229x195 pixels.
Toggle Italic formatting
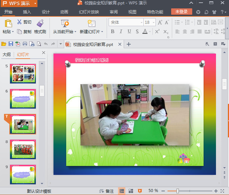(x=121, y=31)
